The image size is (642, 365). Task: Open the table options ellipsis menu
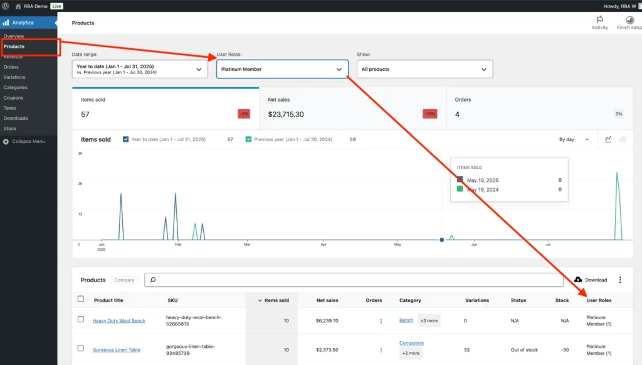620,280
